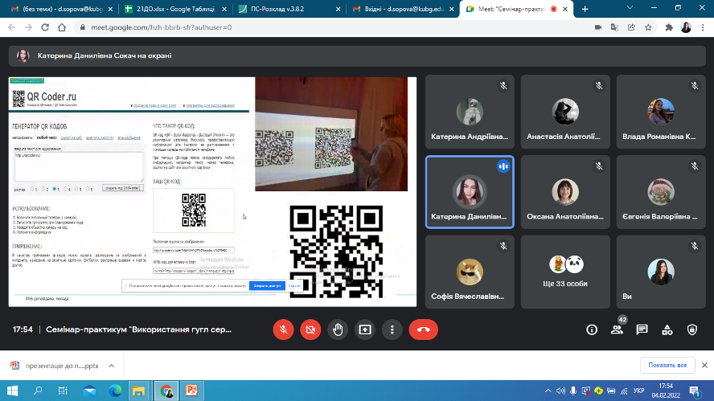Click the Показать все downloads button
The image size is (714, 401).
pos(667,365)
